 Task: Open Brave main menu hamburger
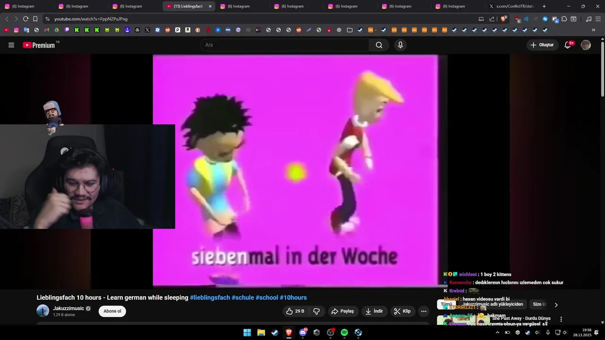tap(598, 19)
